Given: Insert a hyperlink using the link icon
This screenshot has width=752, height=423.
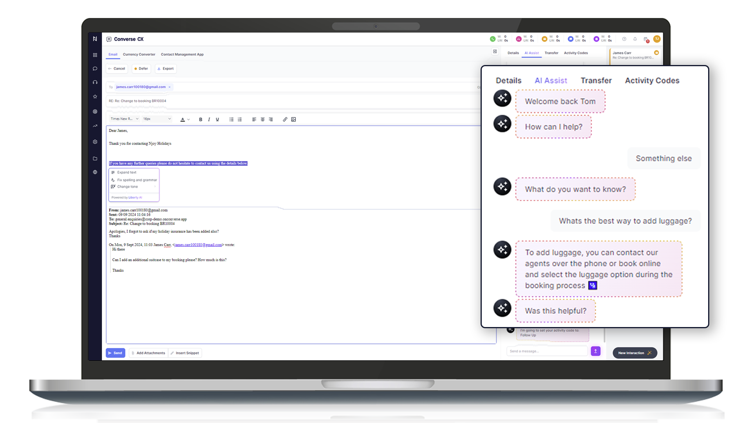Looking at the screenshot, I should pyautogui.click(x=285, y=119).
